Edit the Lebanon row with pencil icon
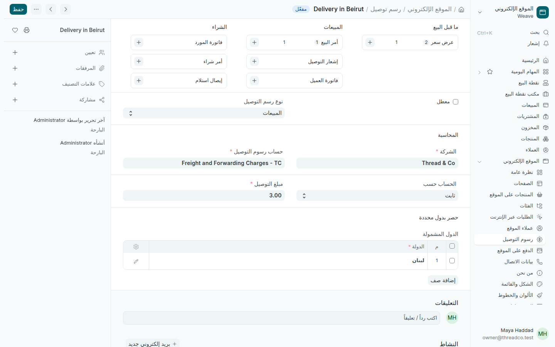The image size is (555, 347). point(136,261)
